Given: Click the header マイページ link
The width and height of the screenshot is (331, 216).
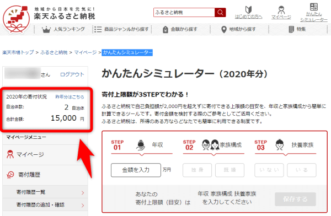Looking at the screenshot, I should pyautogui.click(x=281, y=17).
